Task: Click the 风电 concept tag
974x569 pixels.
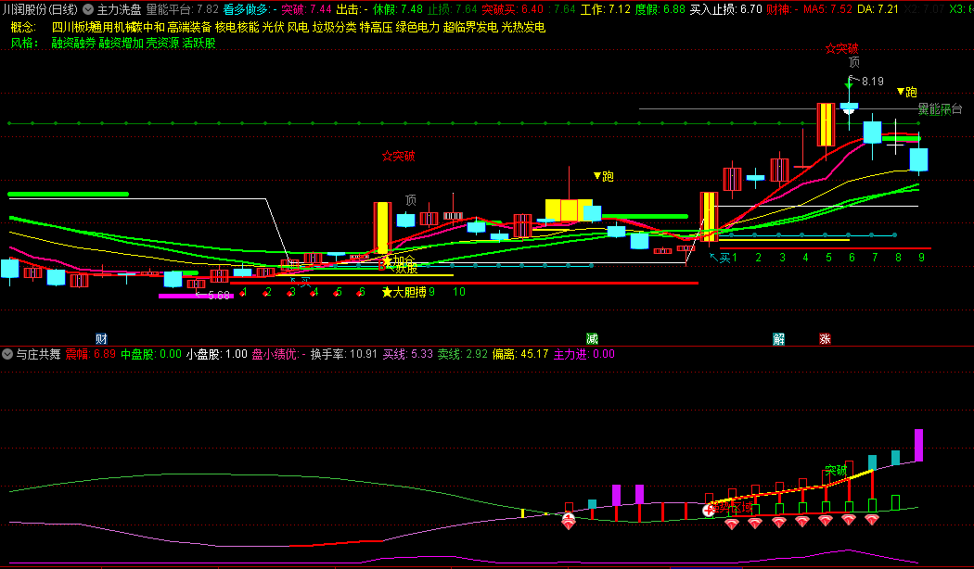Action: (x=298, y=27)
